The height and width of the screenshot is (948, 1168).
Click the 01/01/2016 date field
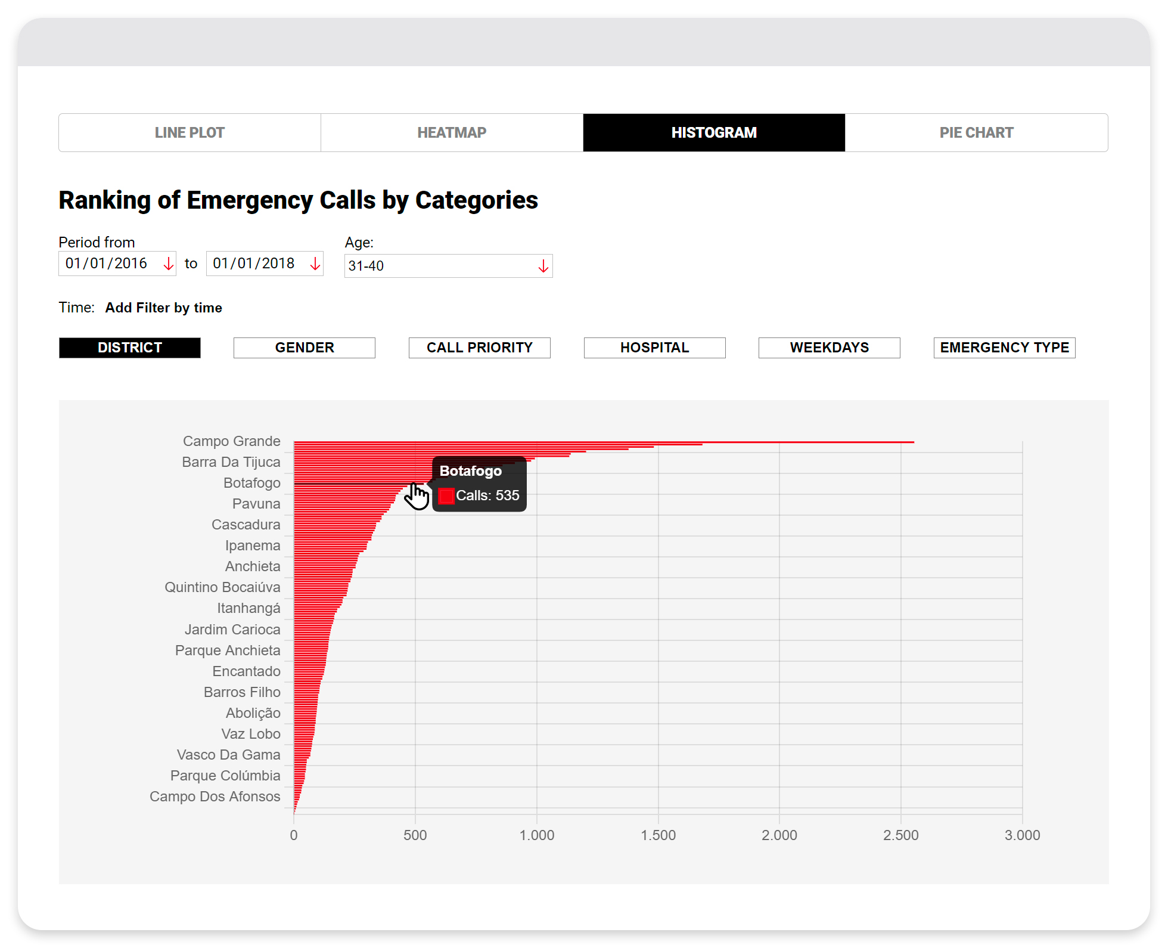pos(107,264)
